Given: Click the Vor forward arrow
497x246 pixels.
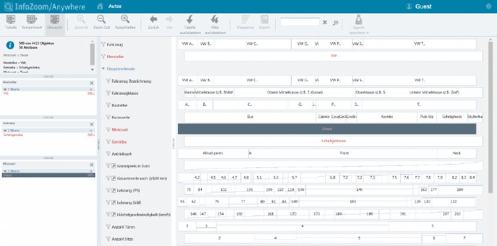Looking at the screenshot, I should pyautogui.click(x=169, y=22).
